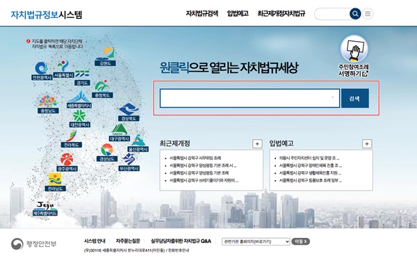Select 대구광역시 emblem on the map

click(120, 132)
